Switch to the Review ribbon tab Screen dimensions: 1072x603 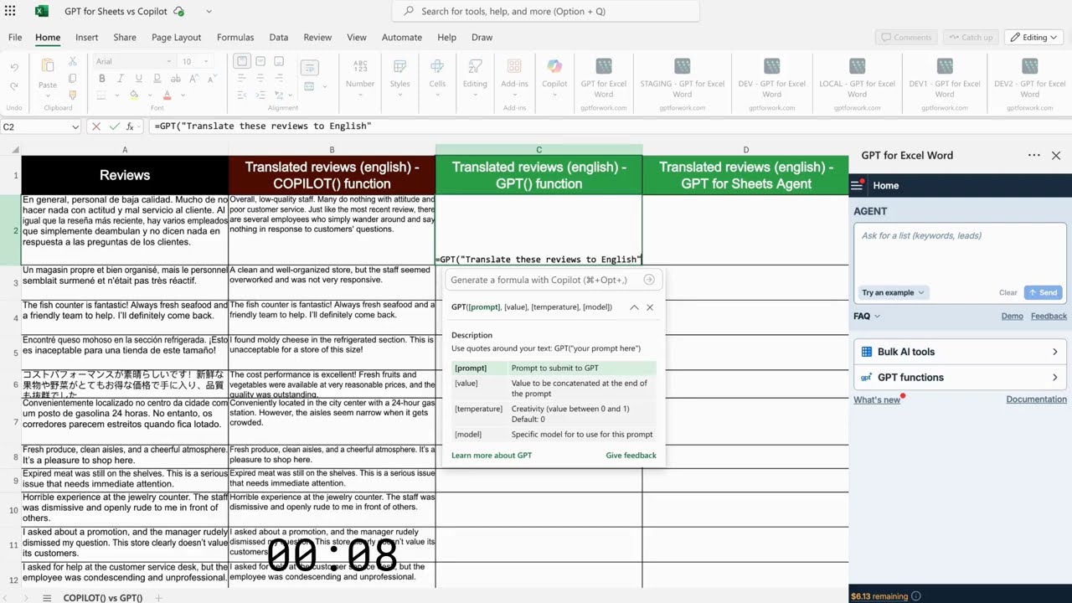[317, 38]
